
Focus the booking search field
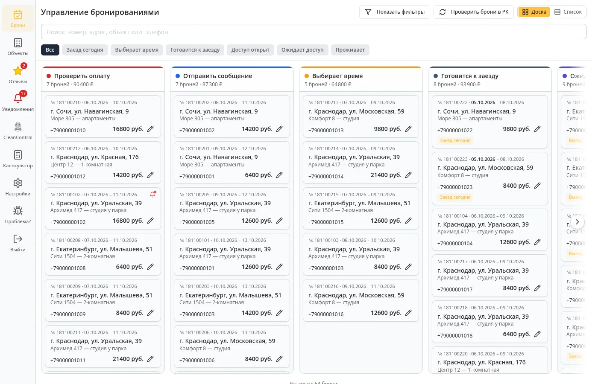314,32
